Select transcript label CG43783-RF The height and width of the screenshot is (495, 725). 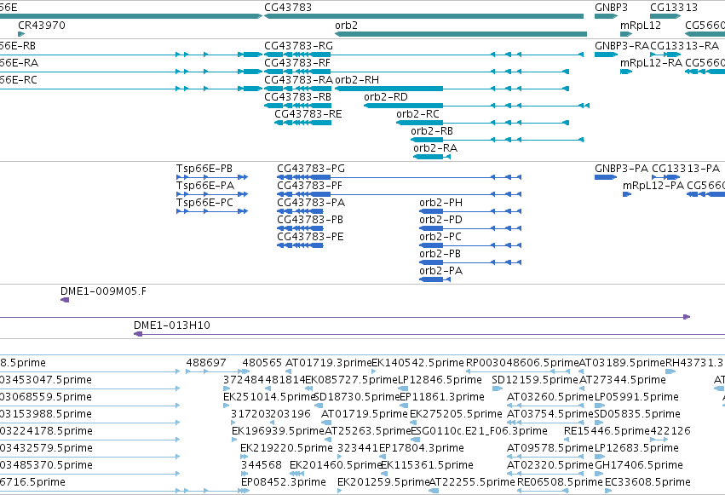297,63
